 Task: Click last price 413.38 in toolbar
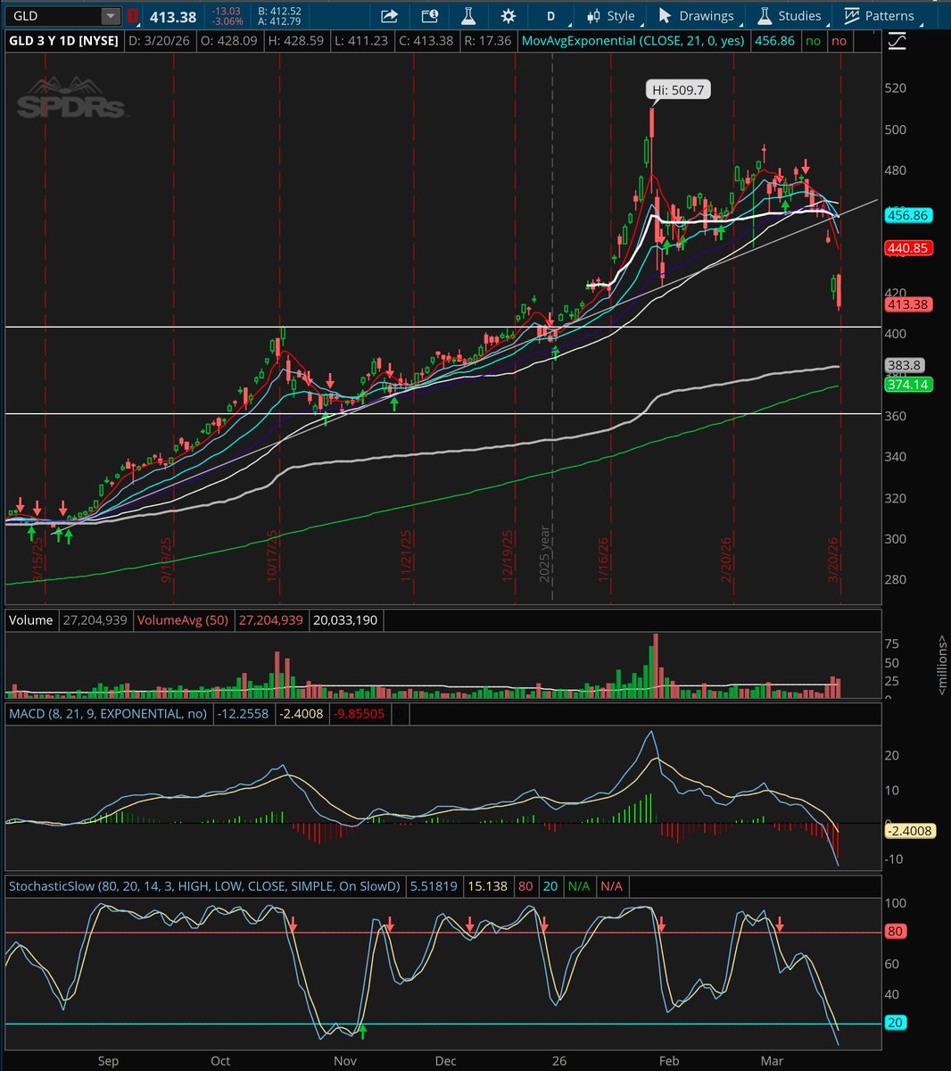(171, 17)
